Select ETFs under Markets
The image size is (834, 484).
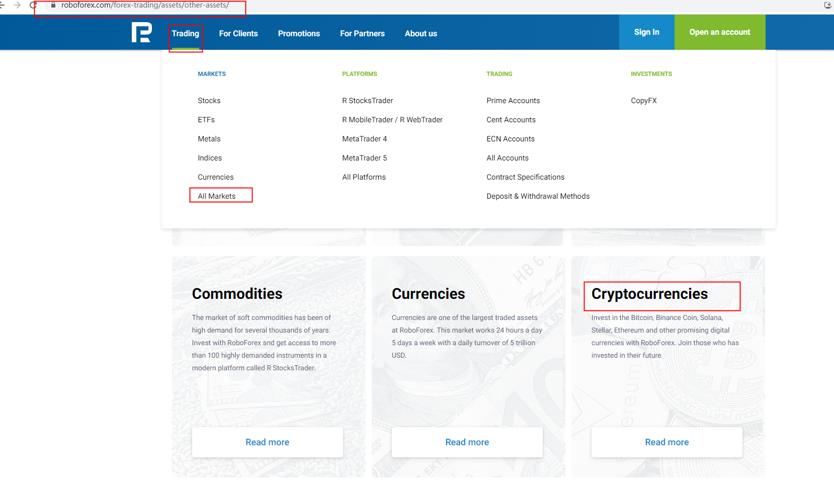click(206, 120)
